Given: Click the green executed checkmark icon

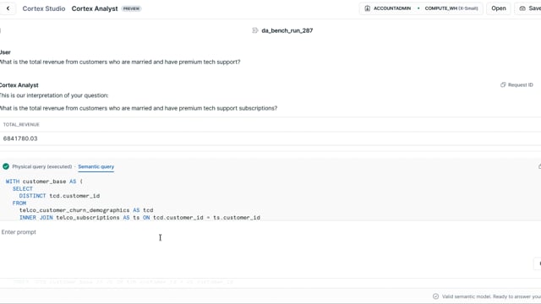Looking at the screenshot, I should tap(6, 166).
